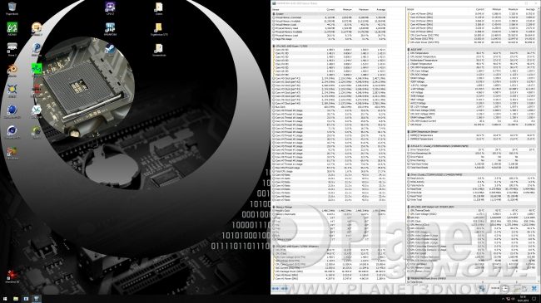Open the Screenshots folder on the desktop

pyautogui.click(x=159, y=50)
